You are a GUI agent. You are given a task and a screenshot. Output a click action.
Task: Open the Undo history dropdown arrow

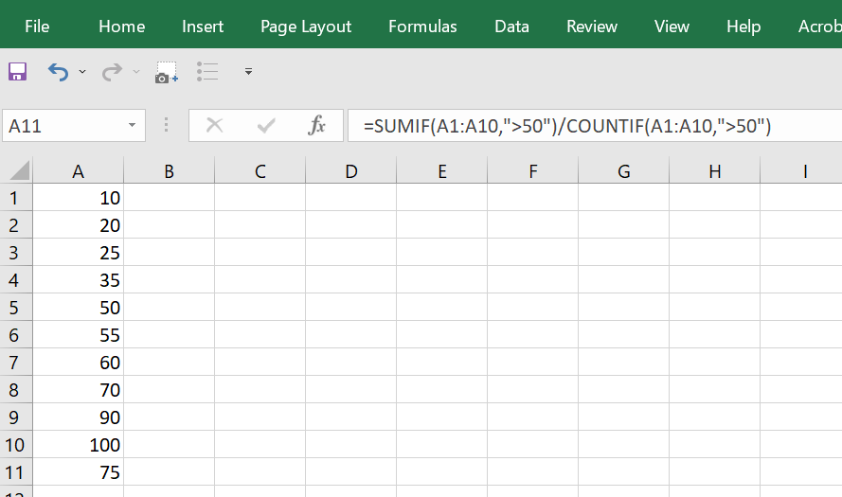click(x=82, y=71)
